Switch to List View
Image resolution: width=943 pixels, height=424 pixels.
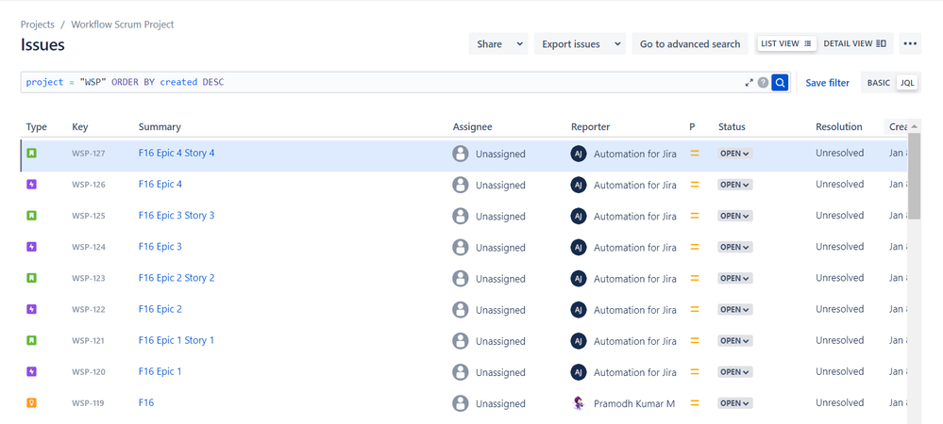tap(786, 43)
